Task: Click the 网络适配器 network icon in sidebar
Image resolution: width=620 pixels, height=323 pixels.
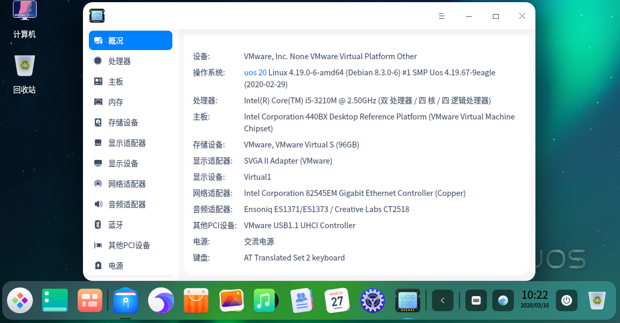Action: pos(98,184)
